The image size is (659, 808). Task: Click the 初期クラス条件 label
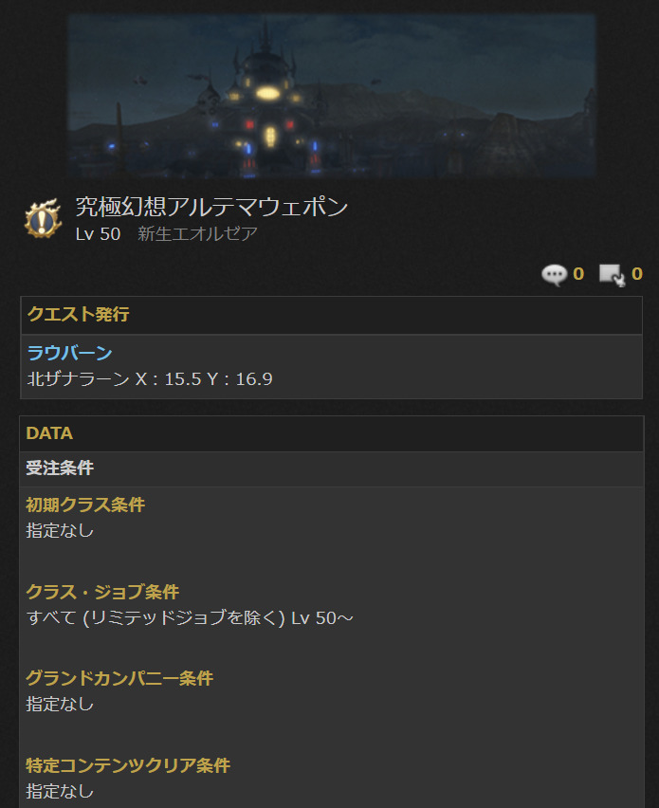click(85, 505)
